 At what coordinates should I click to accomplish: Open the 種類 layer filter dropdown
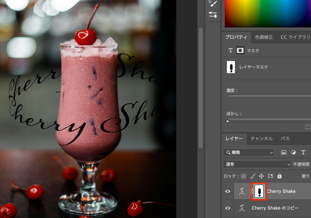pyautogui.click(x=248, y=152)
